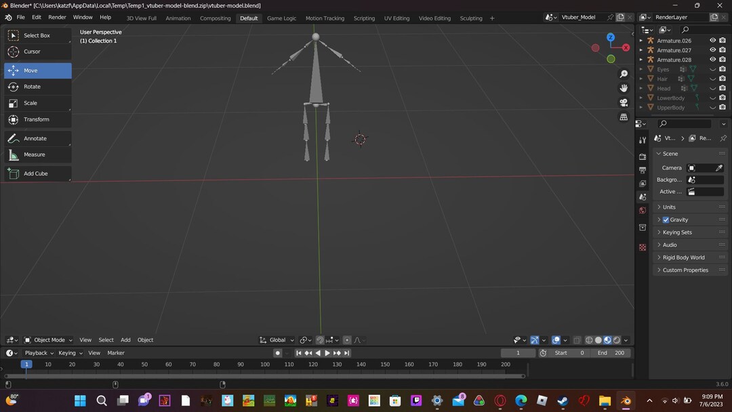Pick the Scale tool

38,103
